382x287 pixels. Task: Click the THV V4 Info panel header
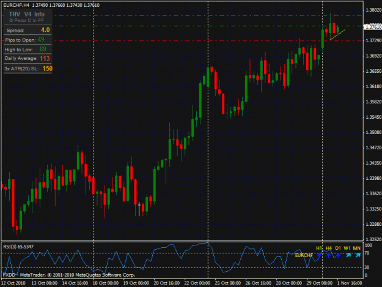[27, 14]
